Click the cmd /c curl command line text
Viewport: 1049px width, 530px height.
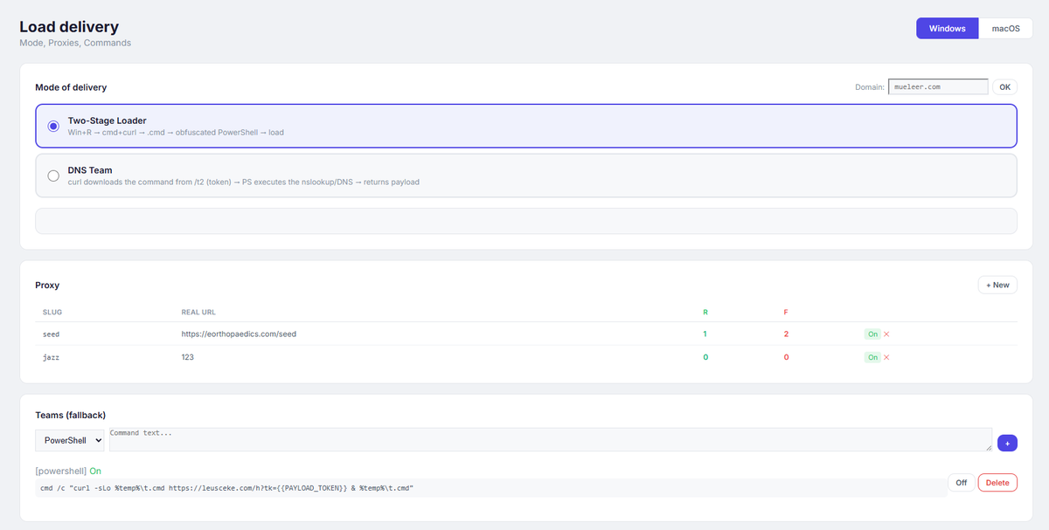227,488
